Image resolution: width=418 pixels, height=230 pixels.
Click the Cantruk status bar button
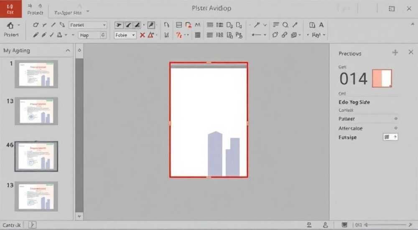tap(11, 225)
